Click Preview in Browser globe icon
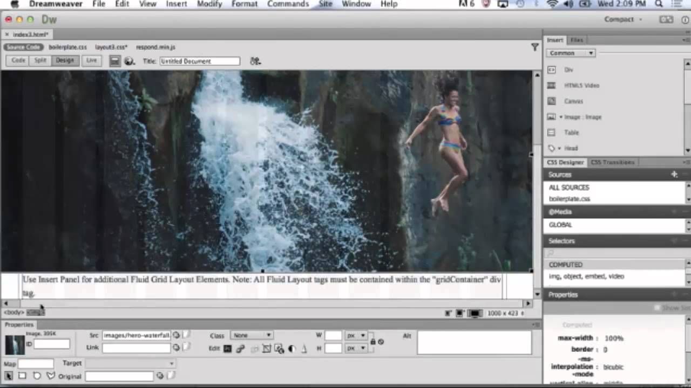The height and width of the screenshot is (388, 691). click(129, 61)
